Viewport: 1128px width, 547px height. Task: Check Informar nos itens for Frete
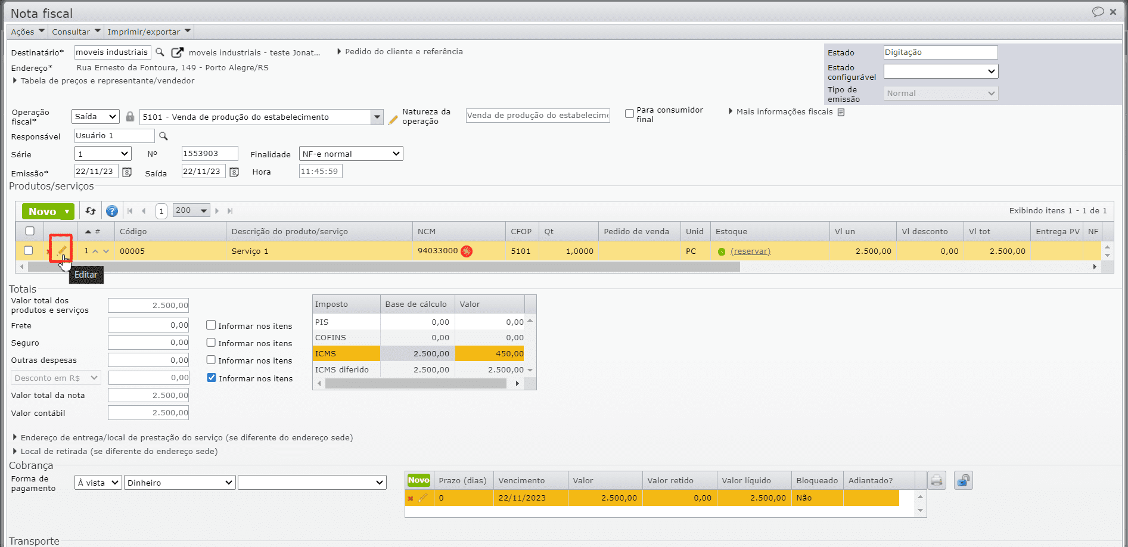click(211, 325)
